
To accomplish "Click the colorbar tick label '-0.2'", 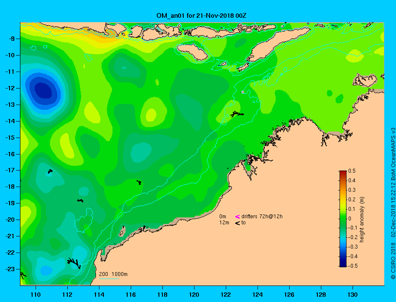I will point(353,237).
